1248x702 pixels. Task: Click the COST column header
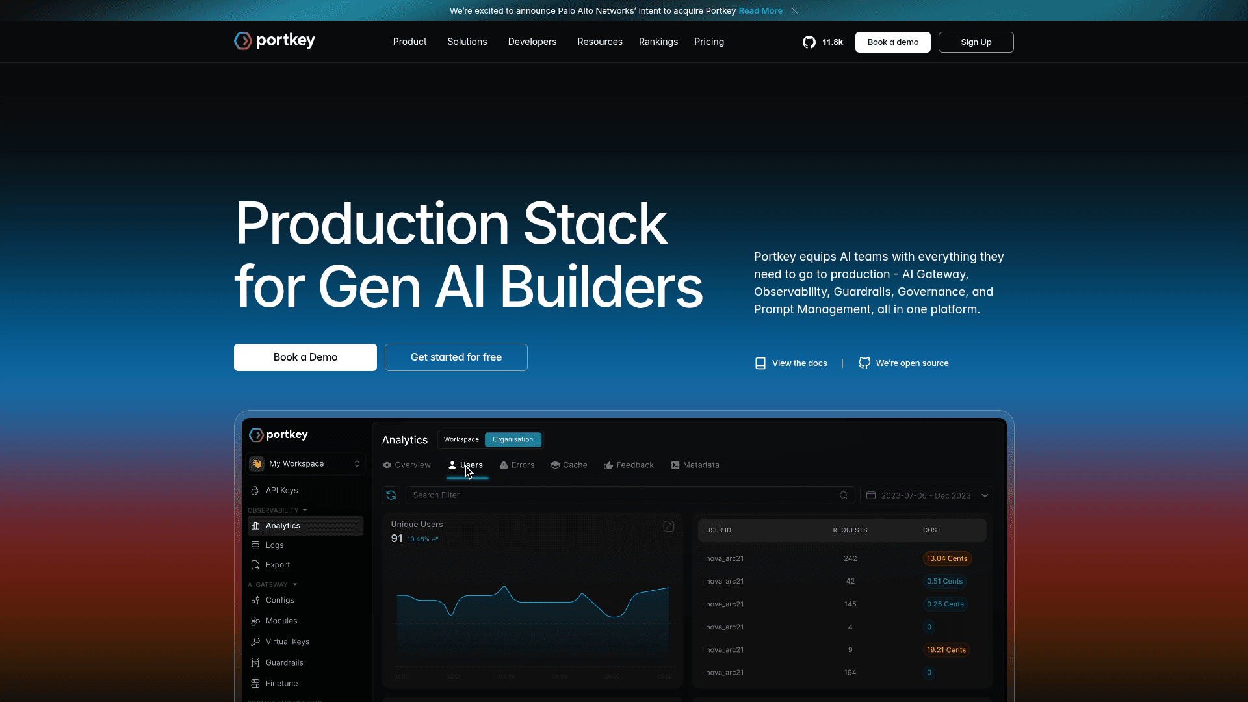pos(931,530)
